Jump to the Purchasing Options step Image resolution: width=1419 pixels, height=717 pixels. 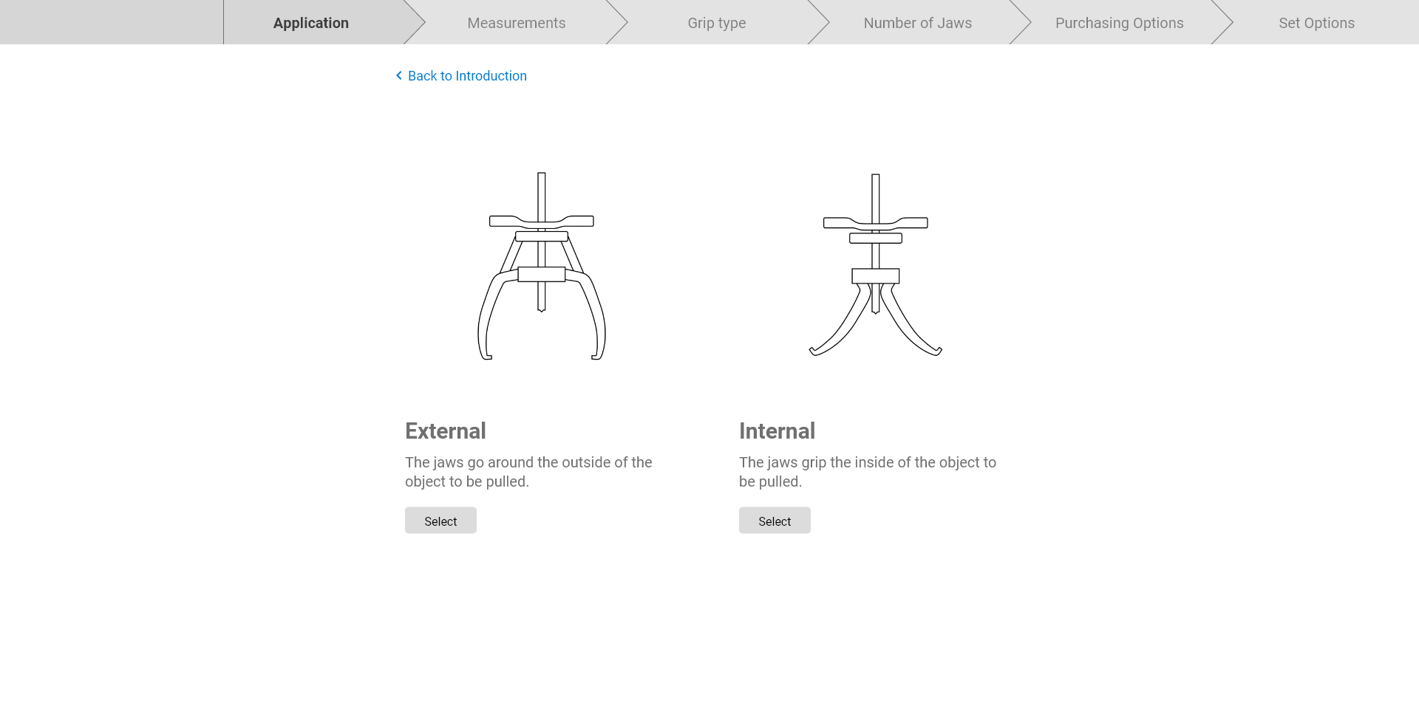[1119, 23]
